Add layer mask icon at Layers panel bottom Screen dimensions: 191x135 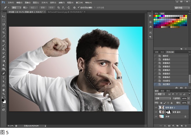tap(169, 126)
